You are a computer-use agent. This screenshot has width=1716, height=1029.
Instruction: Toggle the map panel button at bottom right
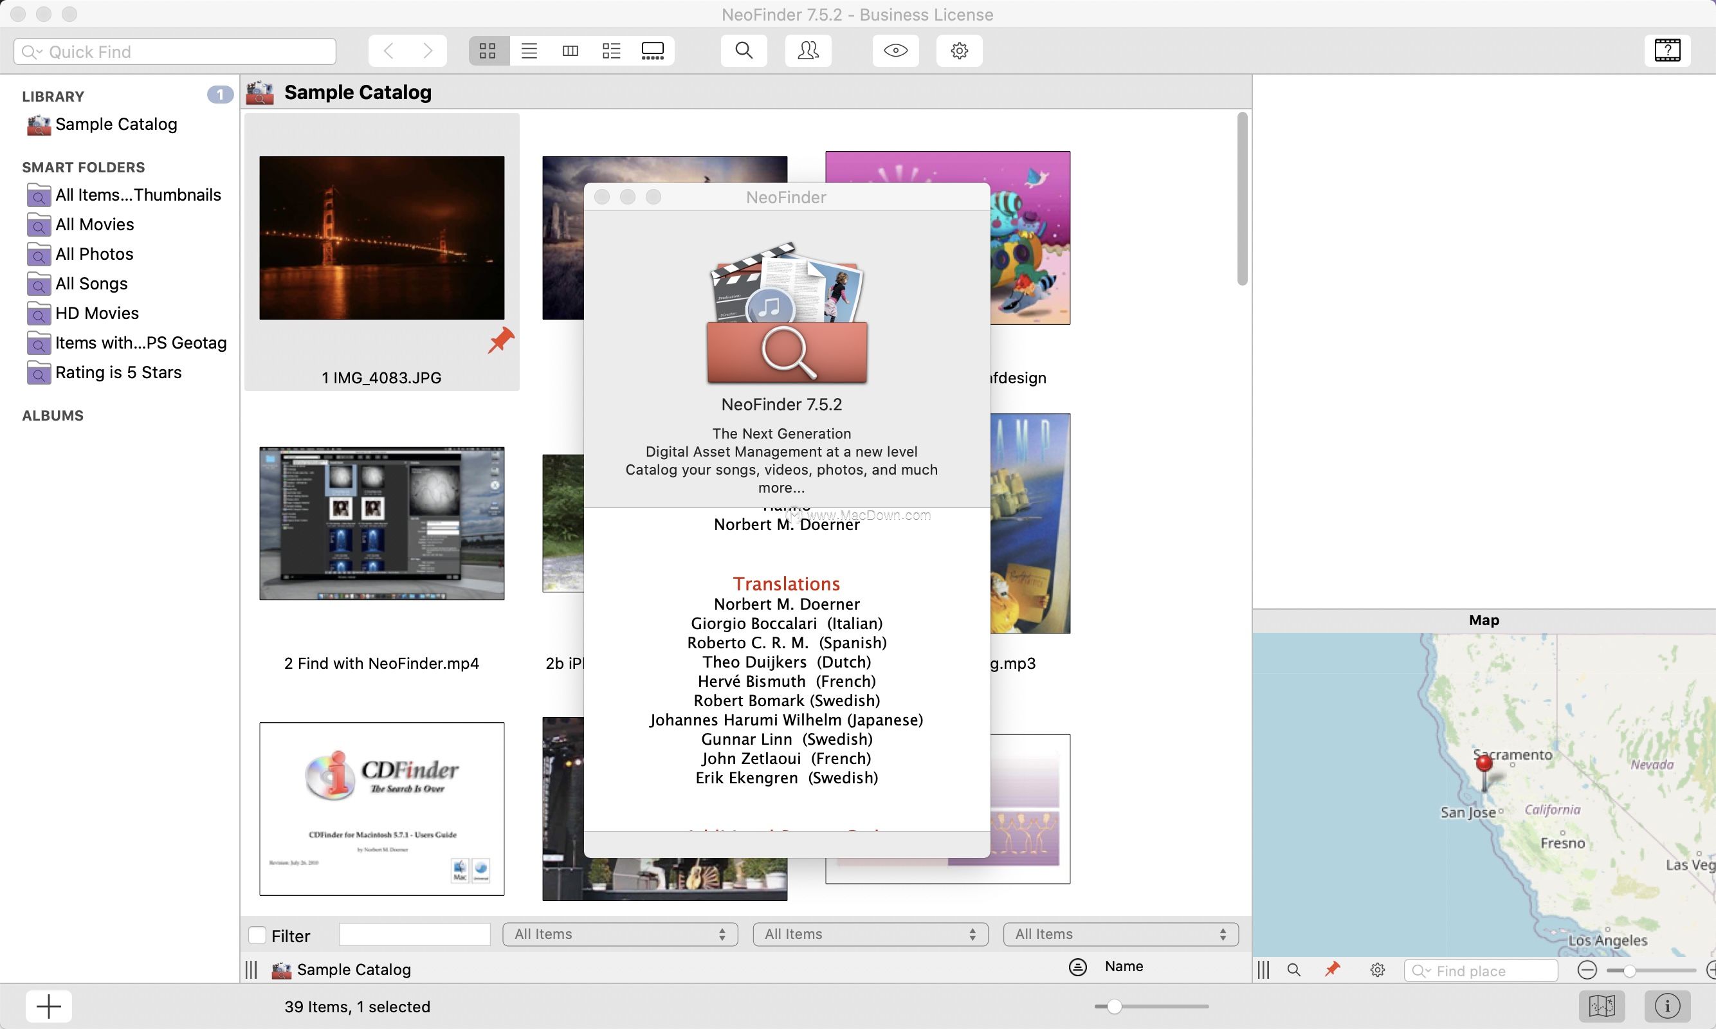[1602, 1005]
